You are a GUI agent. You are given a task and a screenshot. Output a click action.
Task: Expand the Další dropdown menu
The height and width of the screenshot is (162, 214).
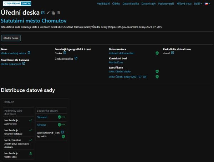pos(198,4)
